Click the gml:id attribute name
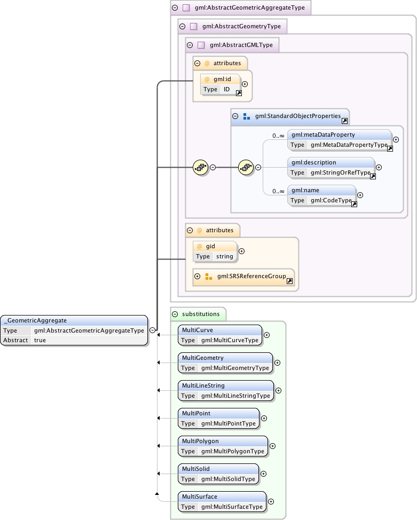This screenshot has height=520, width=417. tap(222, 79)
